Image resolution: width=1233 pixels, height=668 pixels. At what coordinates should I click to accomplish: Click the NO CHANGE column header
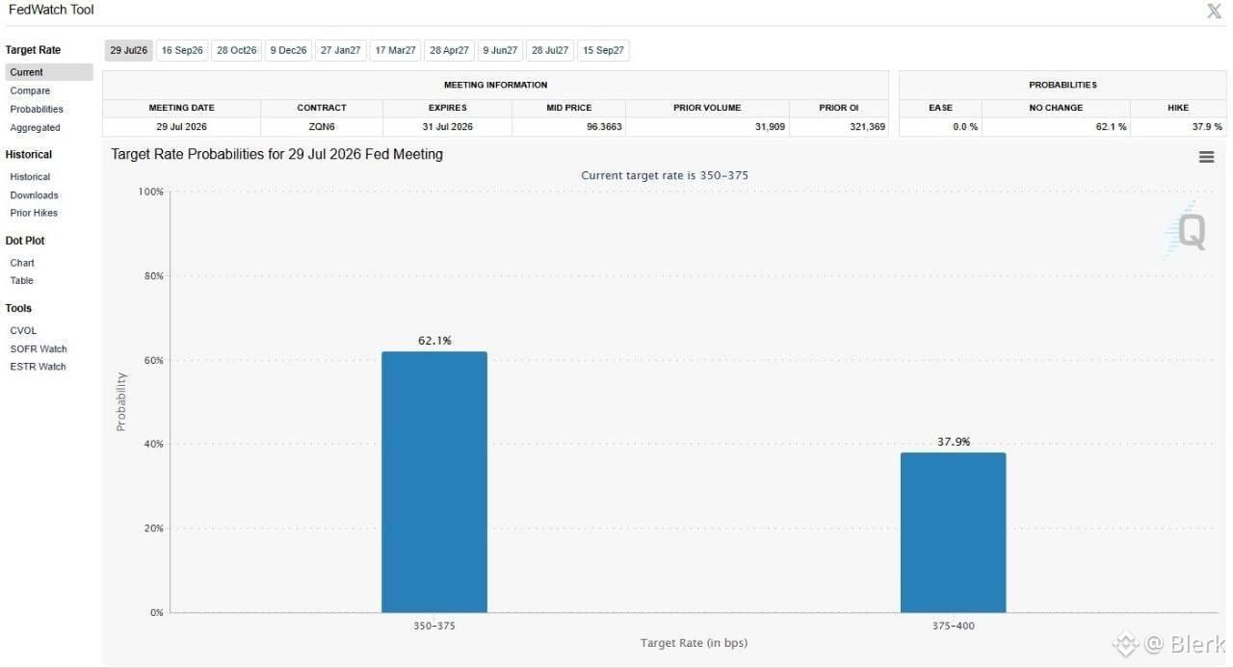pos(1056,108)
